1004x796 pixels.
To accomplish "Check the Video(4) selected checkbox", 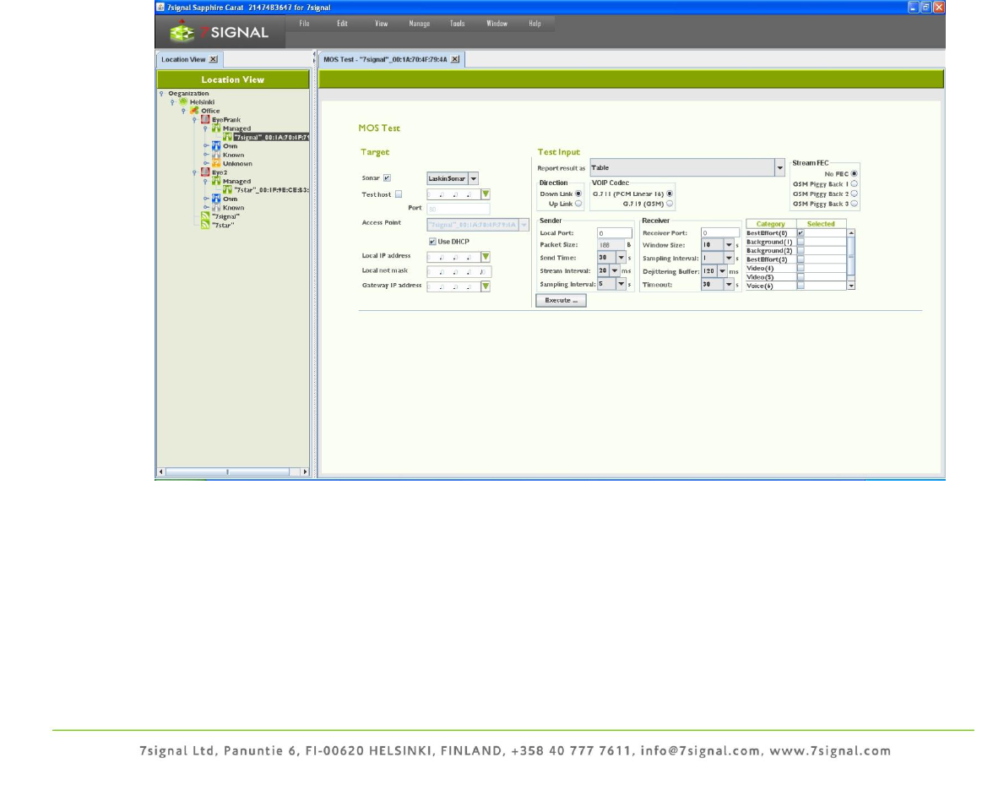I will pyautogui.click(x=800, y=268).
